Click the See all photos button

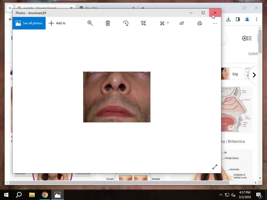pos(29,23)
